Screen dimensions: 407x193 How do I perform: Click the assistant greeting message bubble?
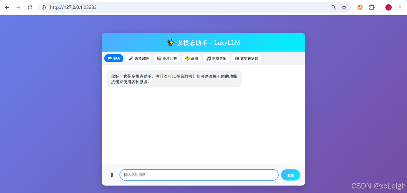(x=174, y=79)
